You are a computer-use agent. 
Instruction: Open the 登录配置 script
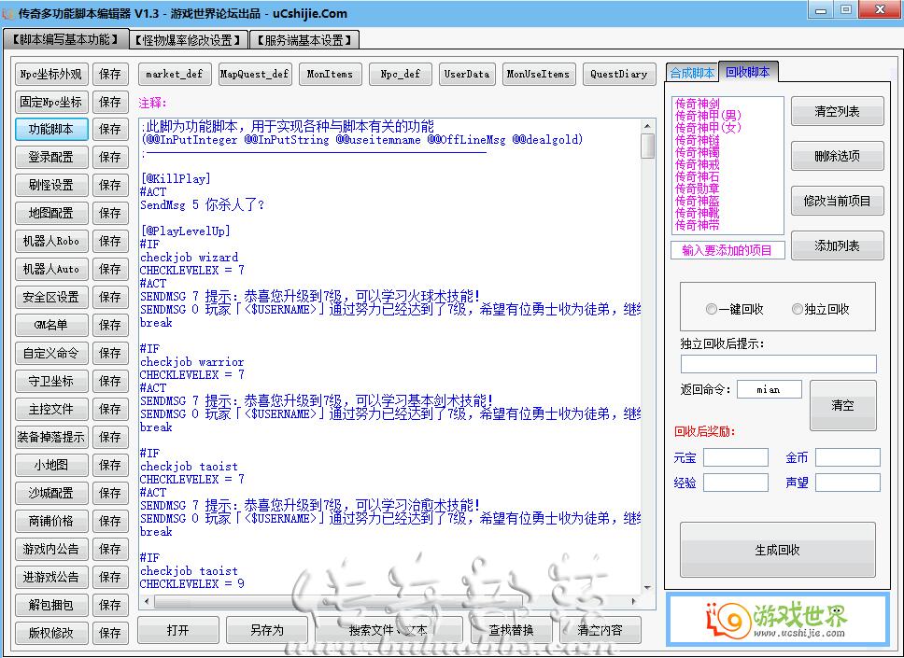tap(51, 158)
